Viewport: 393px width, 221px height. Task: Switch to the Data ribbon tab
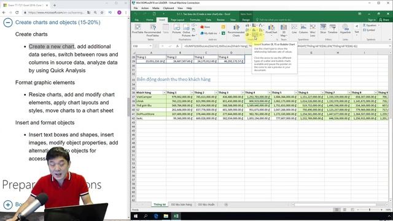tap(209, 20)
